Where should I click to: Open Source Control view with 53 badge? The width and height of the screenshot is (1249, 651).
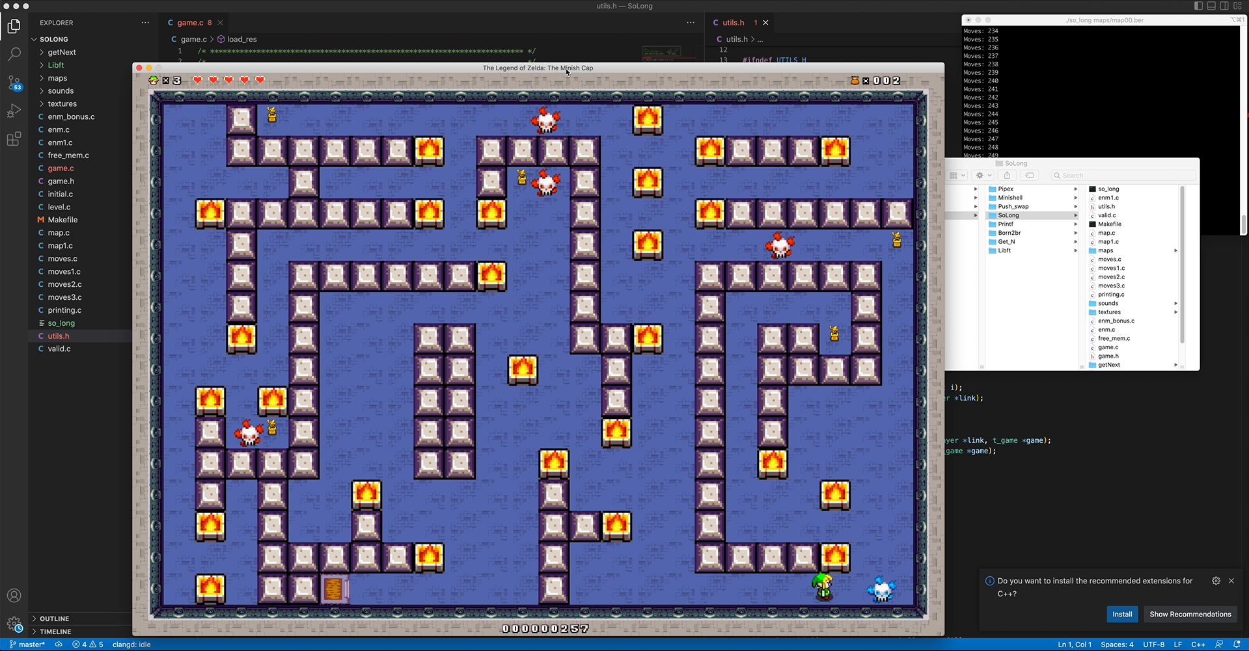tap(14, 83)
